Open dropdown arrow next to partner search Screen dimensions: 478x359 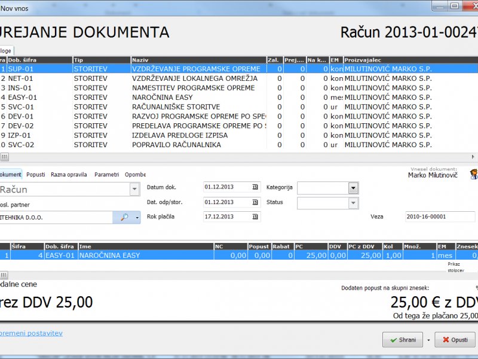click(137, 218)
